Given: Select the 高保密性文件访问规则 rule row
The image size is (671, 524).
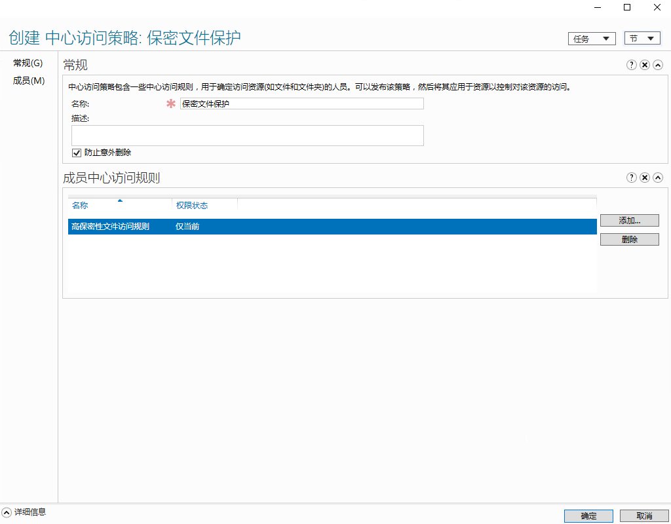Looking at the screenshot, I should tap(262, 225).
